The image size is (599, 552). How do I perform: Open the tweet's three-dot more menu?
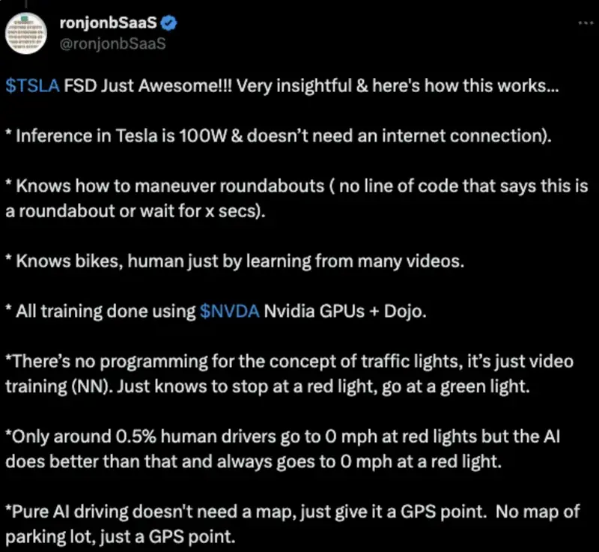click(x=586, y=23)
